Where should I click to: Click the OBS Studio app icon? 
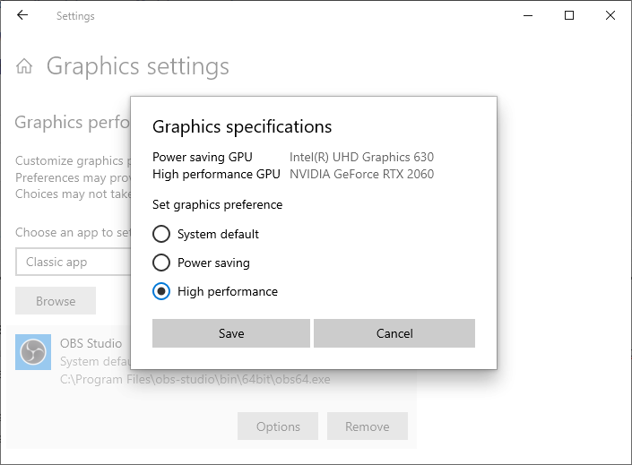[x=35, y=353]
